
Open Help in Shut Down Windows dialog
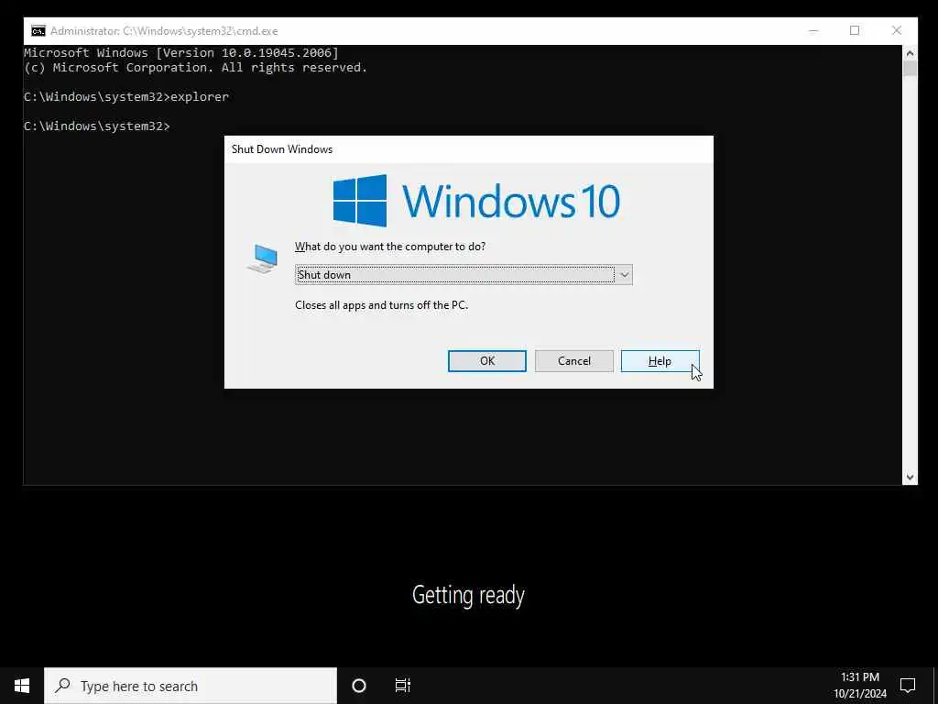660,361
